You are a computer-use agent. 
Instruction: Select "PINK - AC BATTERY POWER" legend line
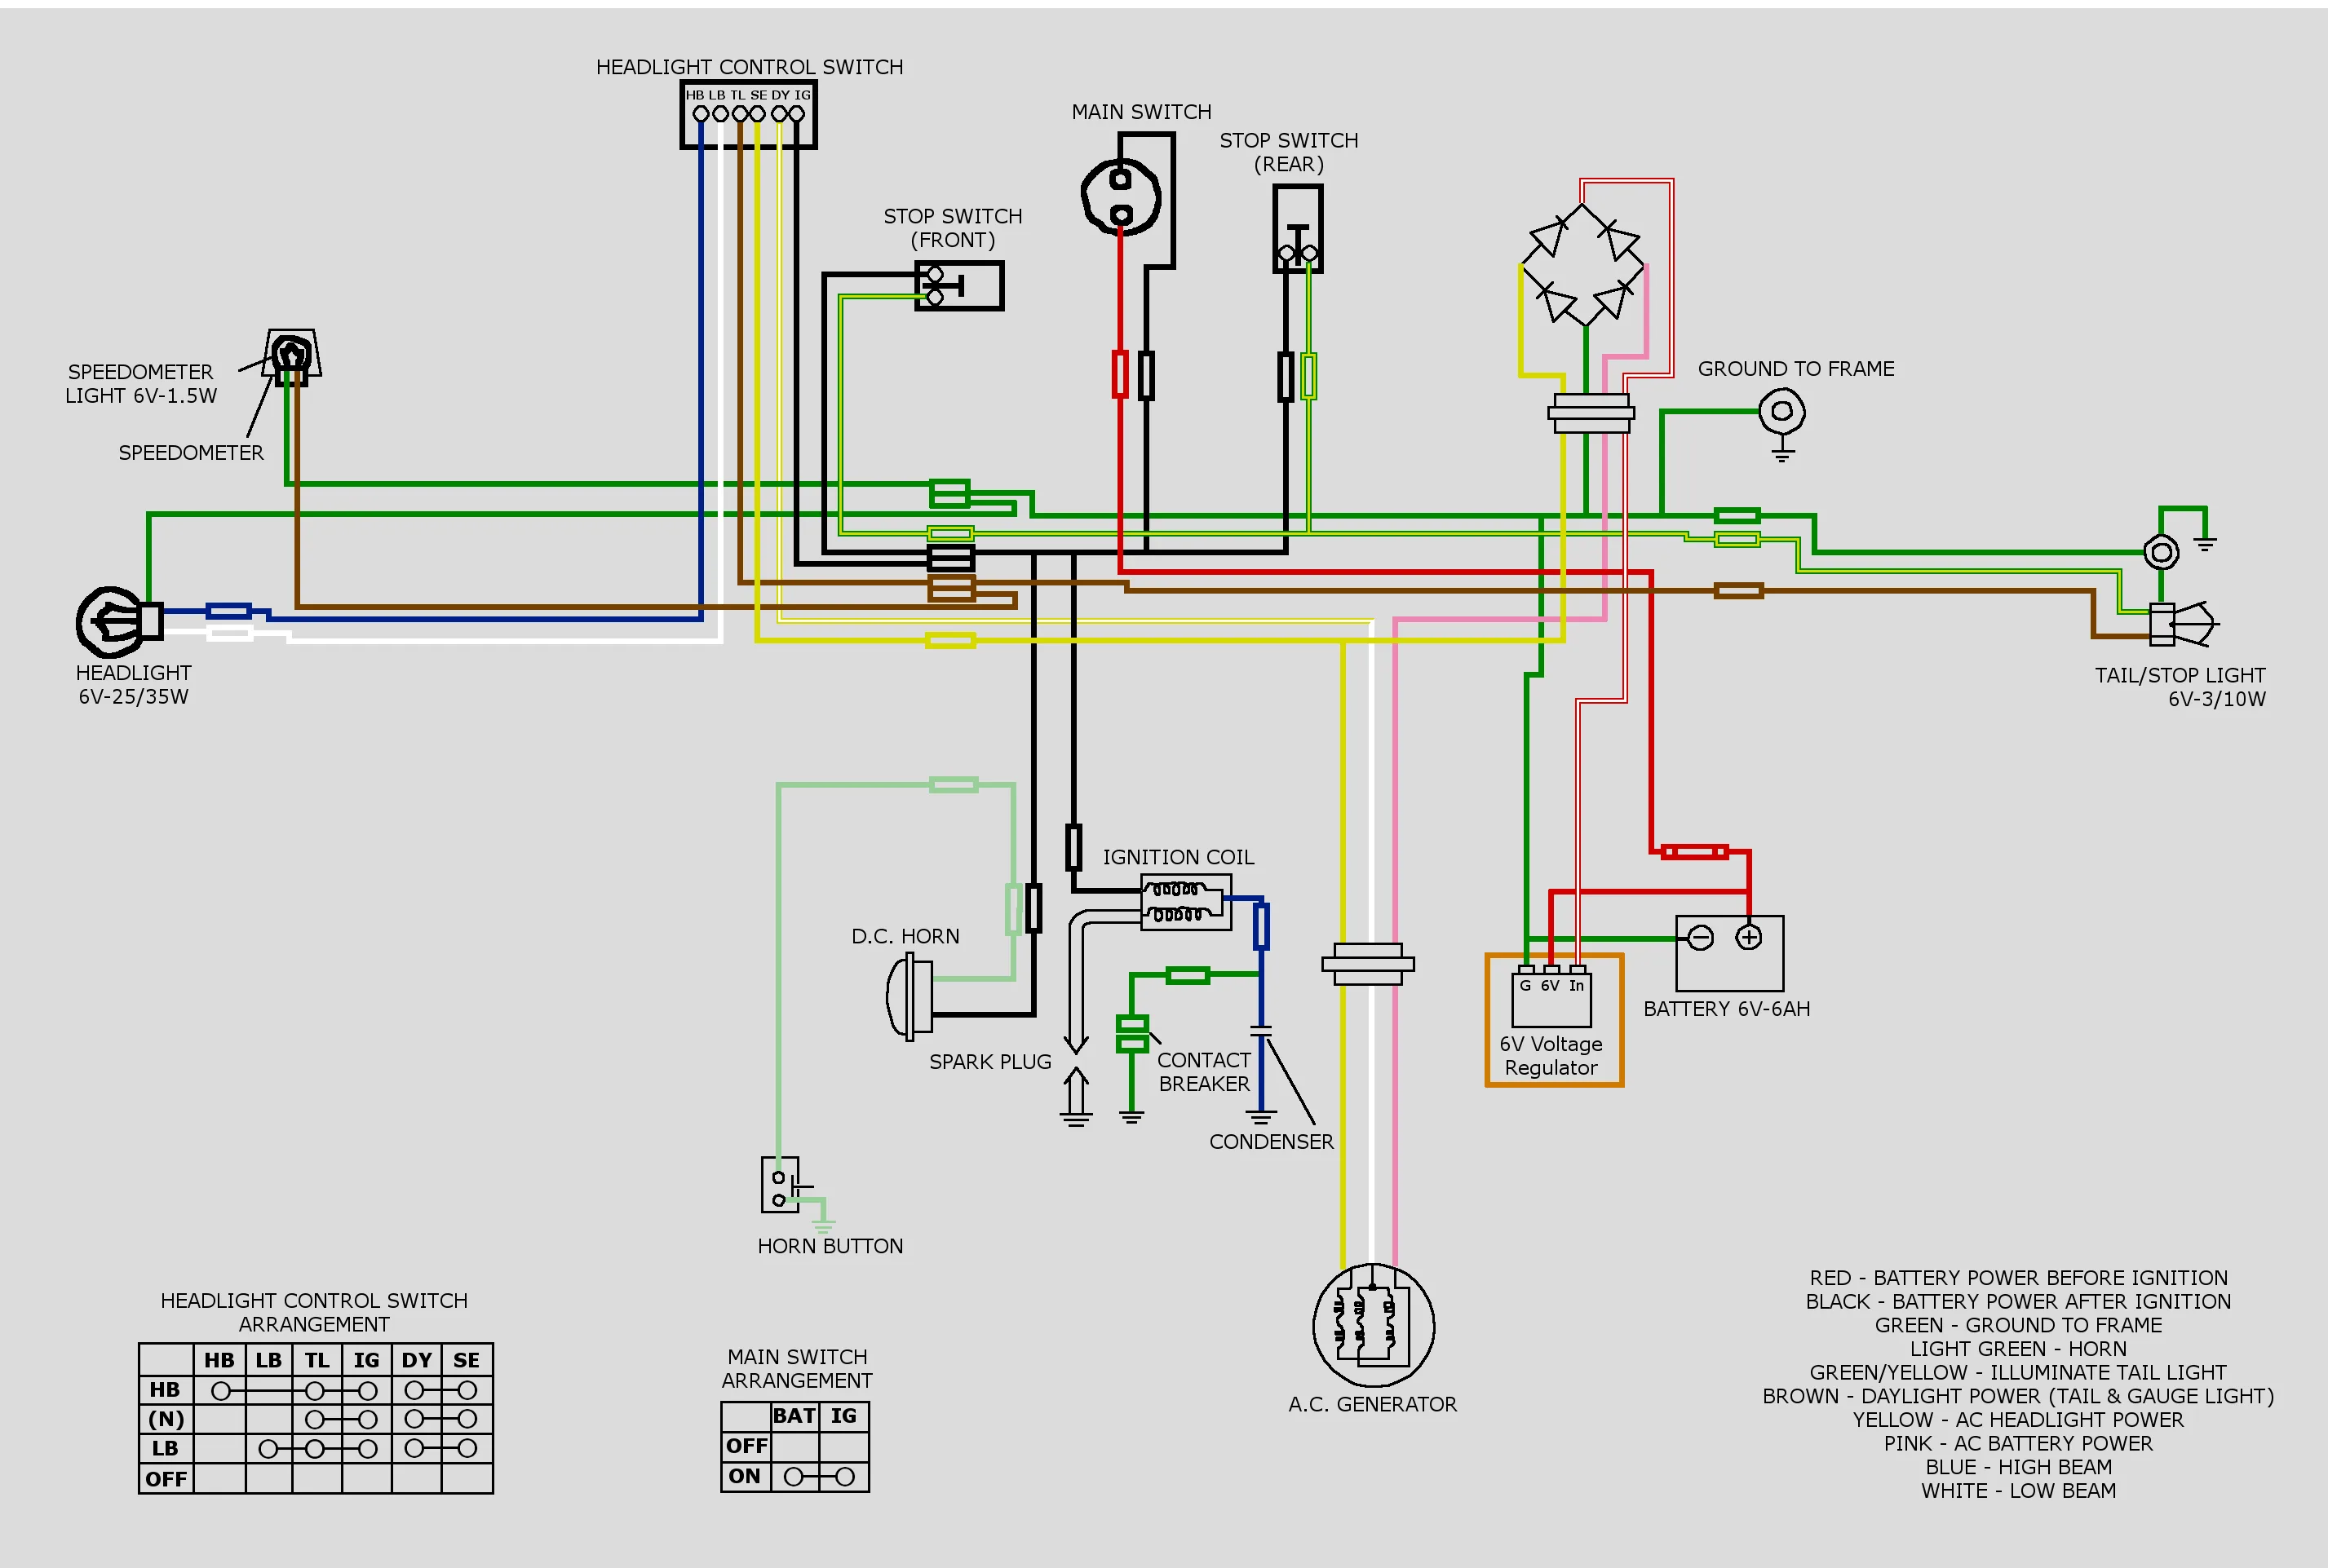pos(2019,1443)
